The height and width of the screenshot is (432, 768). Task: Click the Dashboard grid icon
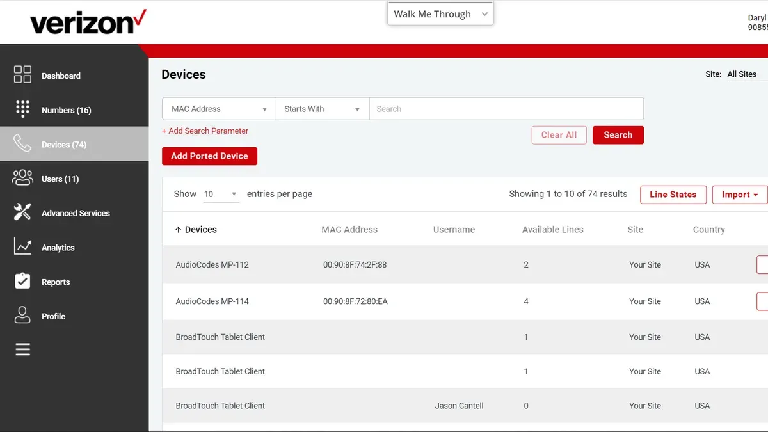click(x=22, y=74)
